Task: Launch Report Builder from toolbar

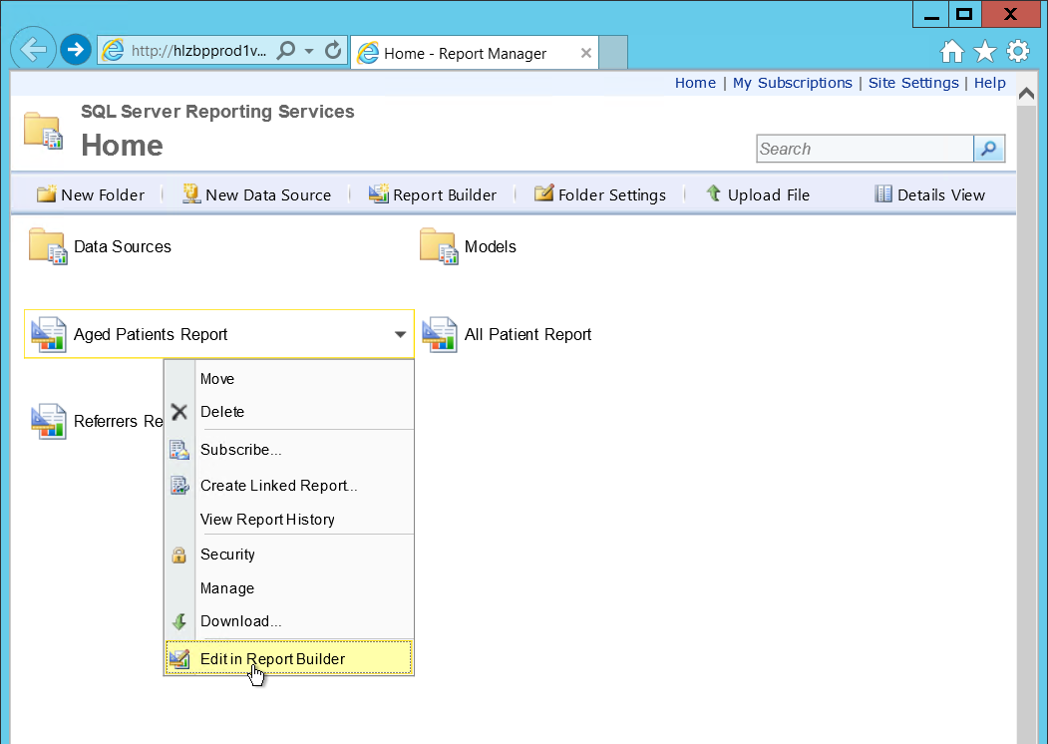Action: click(433, 194)
